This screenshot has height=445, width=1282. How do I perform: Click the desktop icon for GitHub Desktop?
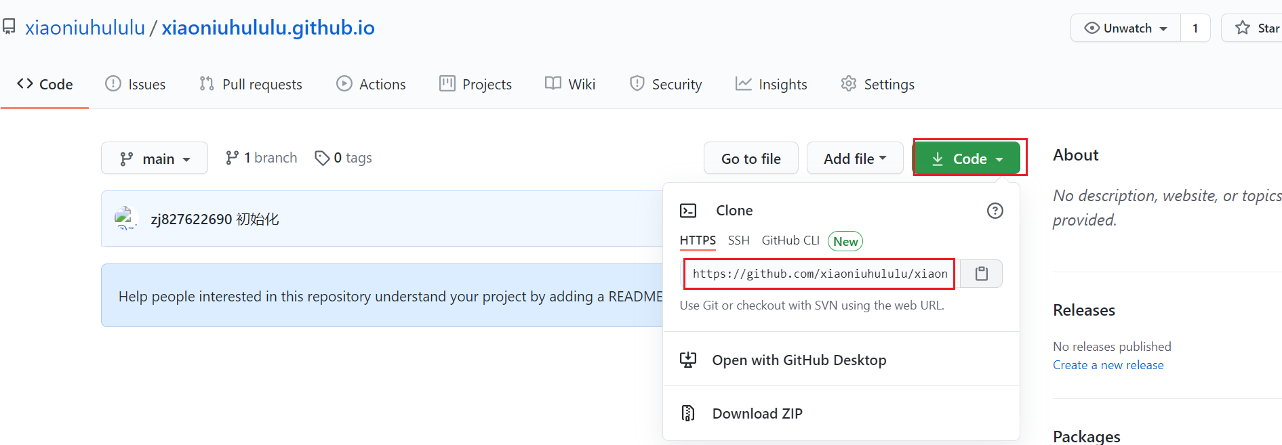point(688,360)
